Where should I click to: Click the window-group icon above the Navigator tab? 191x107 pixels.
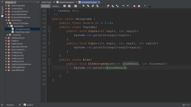pyautogui.click(x=2, y=2)
